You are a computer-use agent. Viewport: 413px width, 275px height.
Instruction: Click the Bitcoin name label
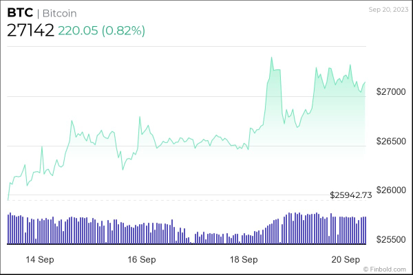[x=59, y=13]
